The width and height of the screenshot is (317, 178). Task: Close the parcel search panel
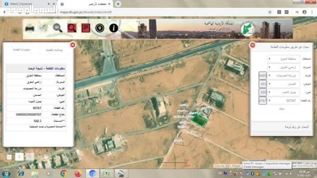coord(252,45)
